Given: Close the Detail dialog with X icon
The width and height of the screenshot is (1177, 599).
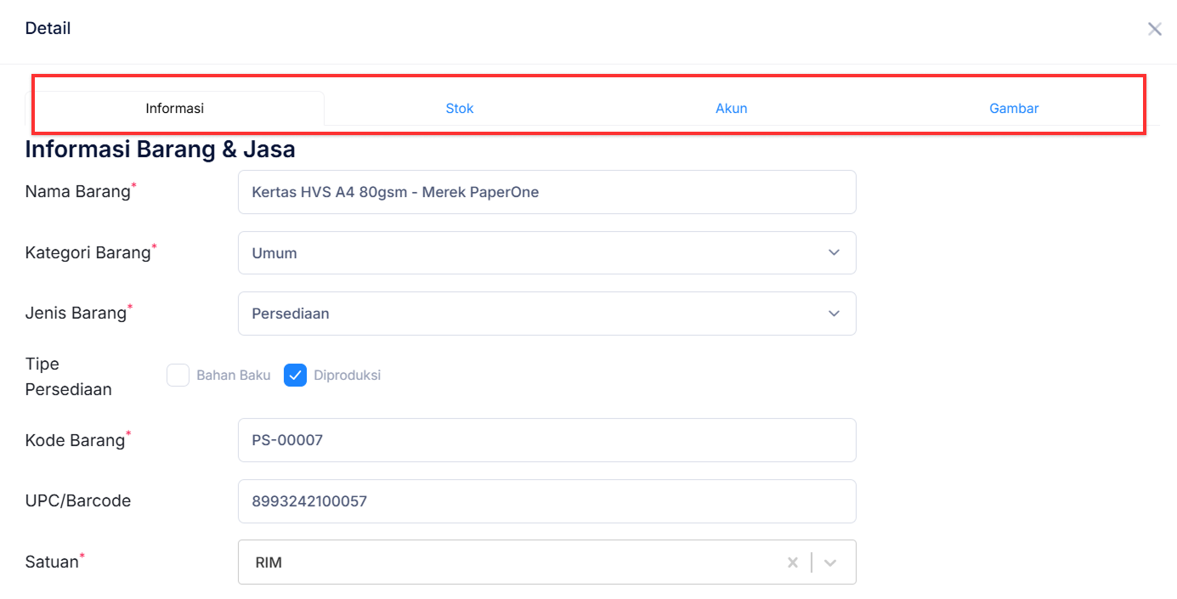Looking at the screenshot, I should (1154, 30).
